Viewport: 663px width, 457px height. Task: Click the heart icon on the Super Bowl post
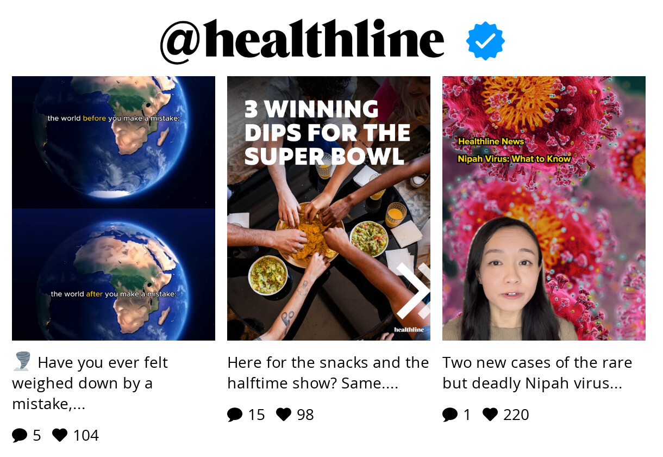click(284, 414)
